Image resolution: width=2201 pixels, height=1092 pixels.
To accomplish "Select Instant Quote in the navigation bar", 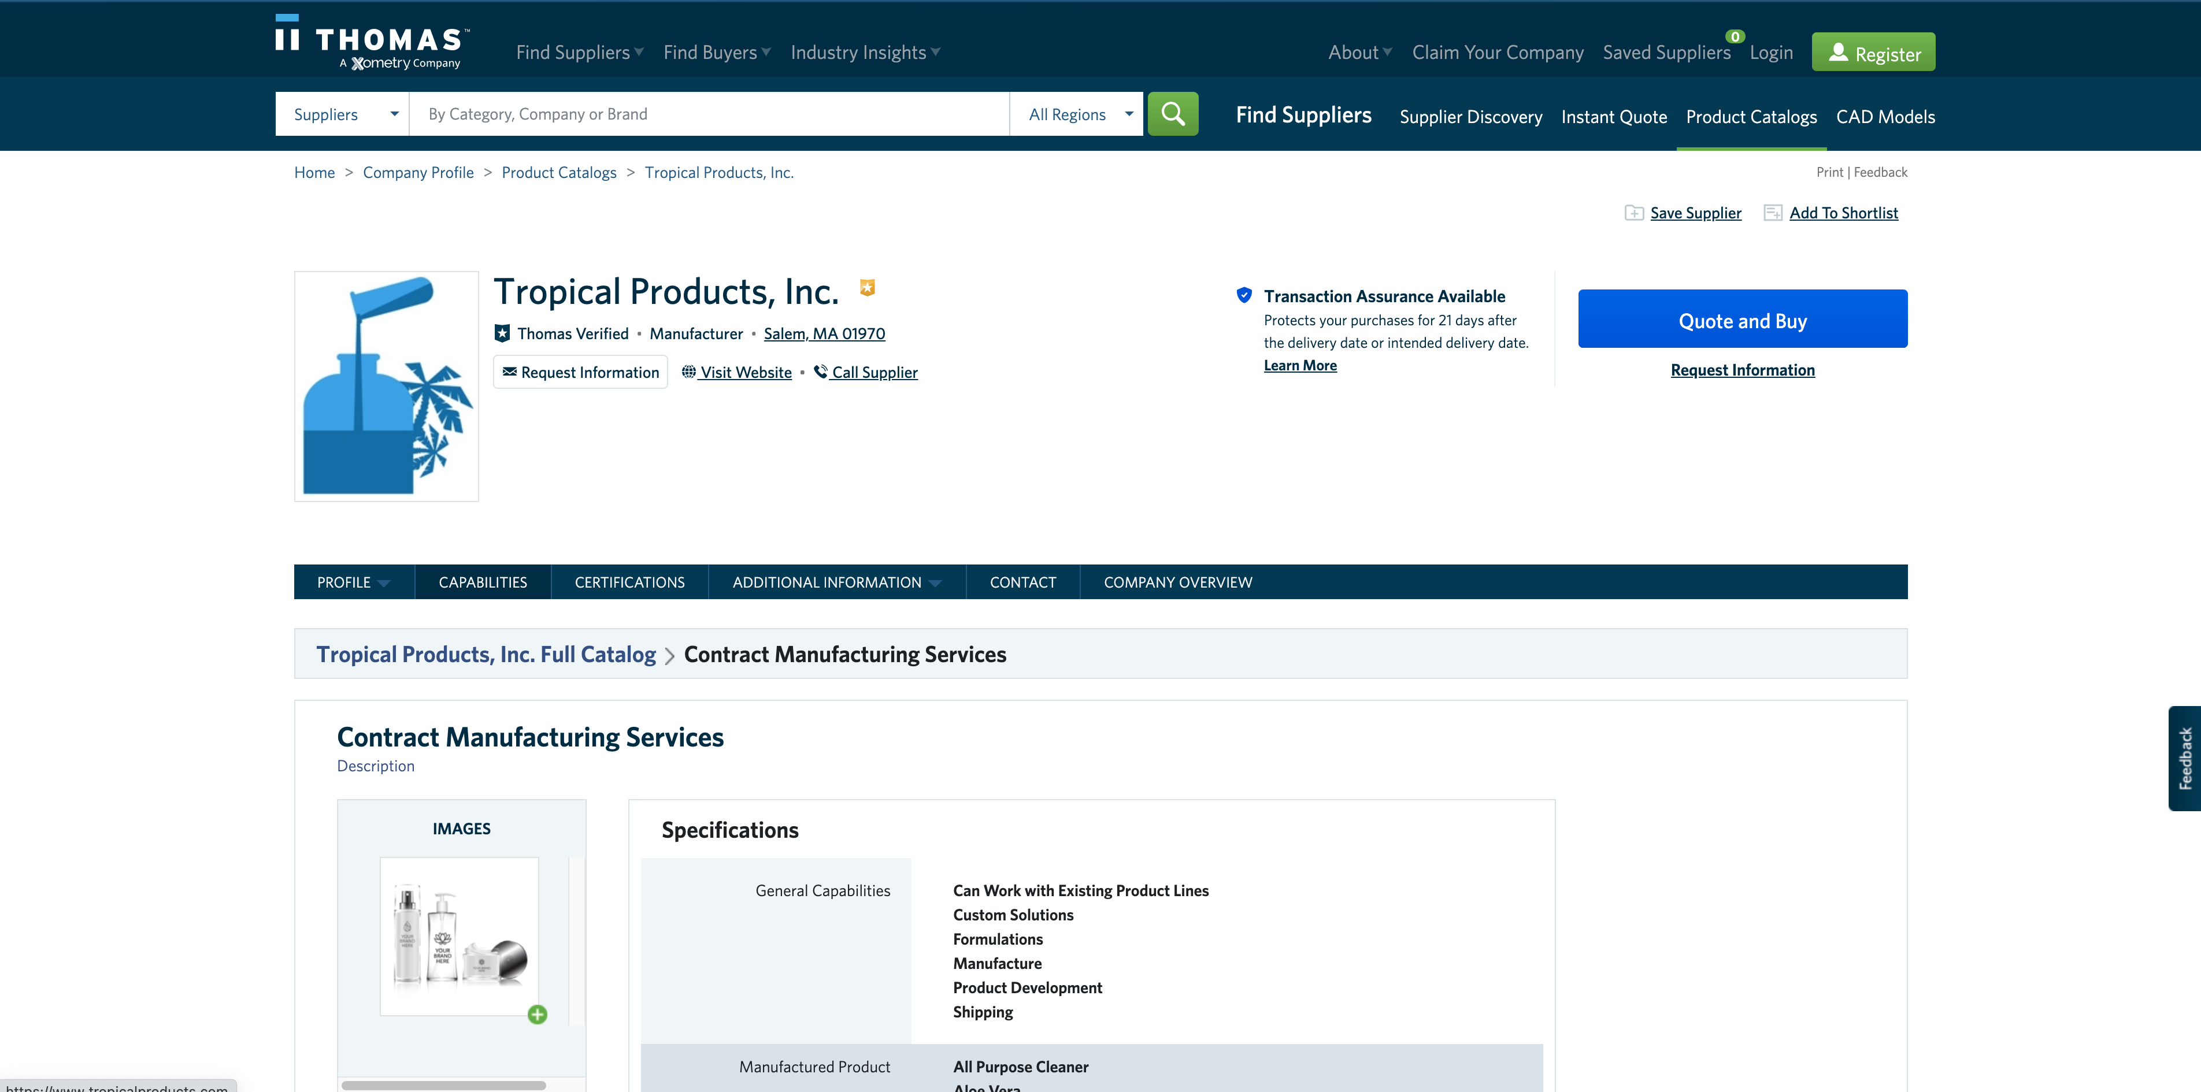I will 1614,117.
